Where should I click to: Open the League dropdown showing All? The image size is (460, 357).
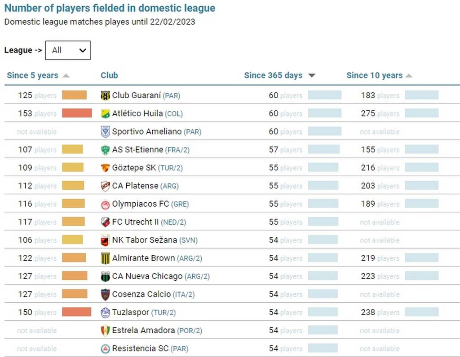point(68,50)
